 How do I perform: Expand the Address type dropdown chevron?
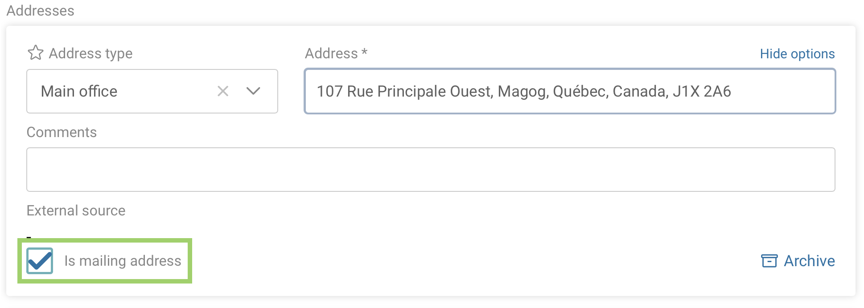tap(253, 91)
